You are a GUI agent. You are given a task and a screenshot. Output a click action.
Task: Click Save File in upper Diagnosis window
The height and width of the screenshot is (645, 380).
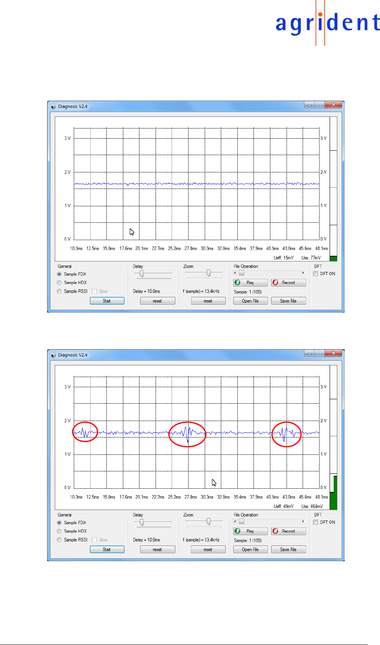tap(289, 301)
